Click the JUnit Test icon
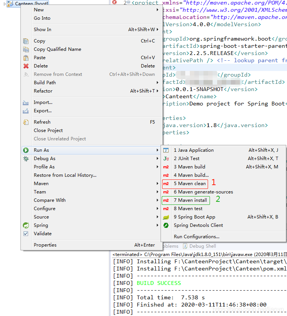287x316 pixels. (166, 159)
